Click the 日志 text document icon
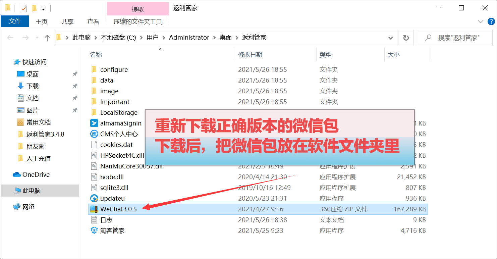This screenshot has width=497, height=259. pos(94,220)
